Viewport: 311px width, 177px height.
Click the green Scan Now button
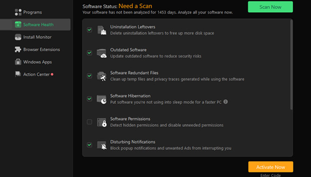[x=270, y=7]
